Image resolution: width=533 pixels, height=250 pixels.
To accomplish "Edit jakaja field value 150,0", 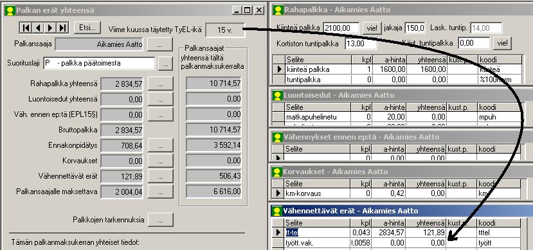I will point(415,28).
